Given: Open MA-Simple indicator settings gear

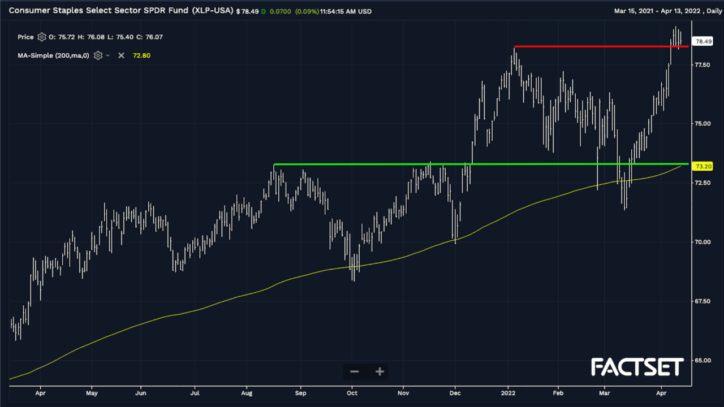Looking at the screenshot, I should click(98, 55).
